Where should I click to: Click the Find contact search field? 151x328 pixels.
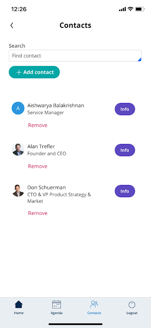pos(75,56)
